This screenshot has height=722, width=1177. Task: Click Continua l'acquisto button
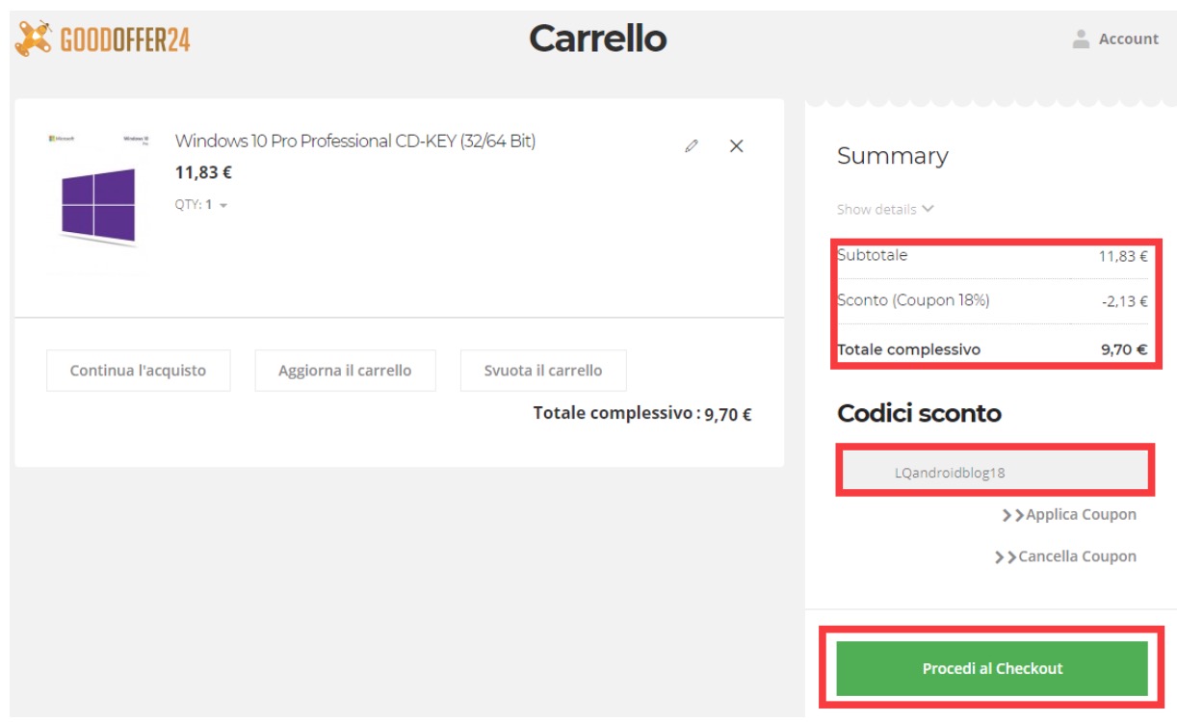click(x=138, y=371)
